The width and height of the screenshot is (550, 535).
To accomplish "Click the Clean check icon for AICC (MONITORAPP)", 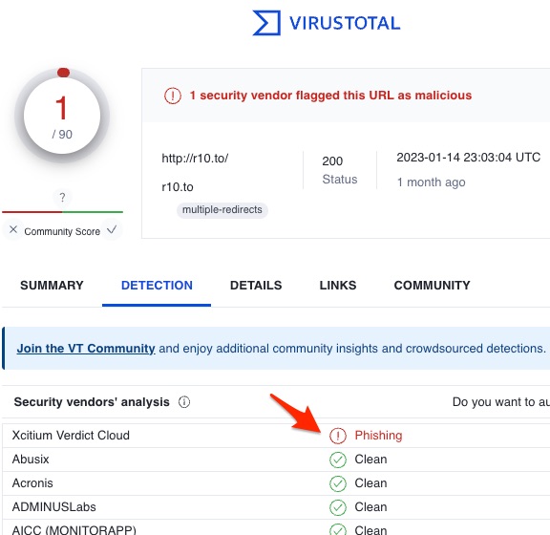I will tap(338, 529).
